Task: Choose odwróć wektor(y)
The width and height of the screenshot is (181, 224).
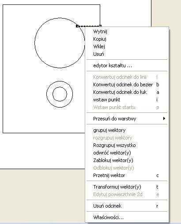Action: click(127, 153)
